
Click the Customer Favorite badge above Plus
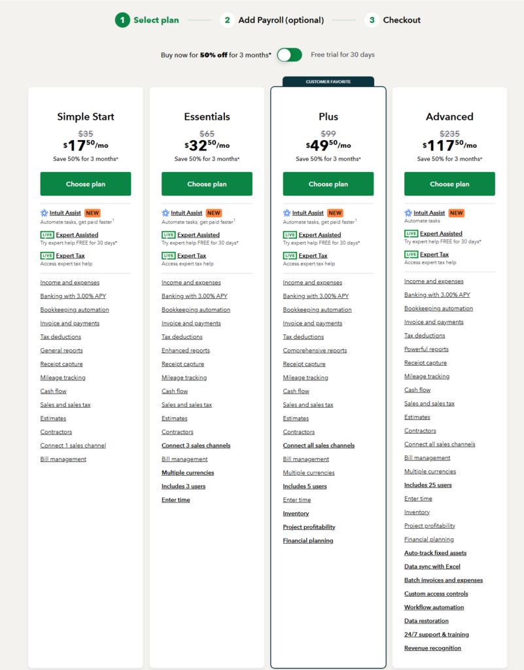pyautogui.click(x=328, y=82)
